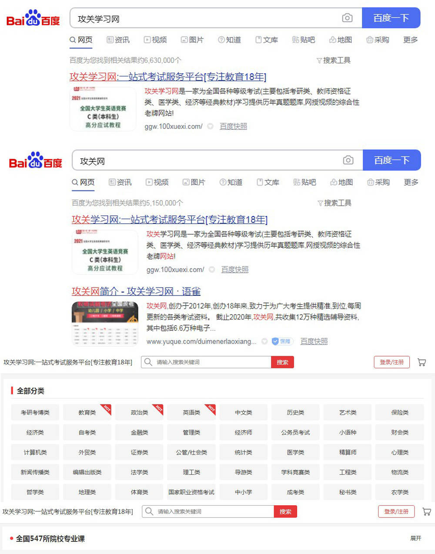435x554 pixels.
Task: Open the 采购 tab in the top Baidu search
Action: [x=378, y=40]
